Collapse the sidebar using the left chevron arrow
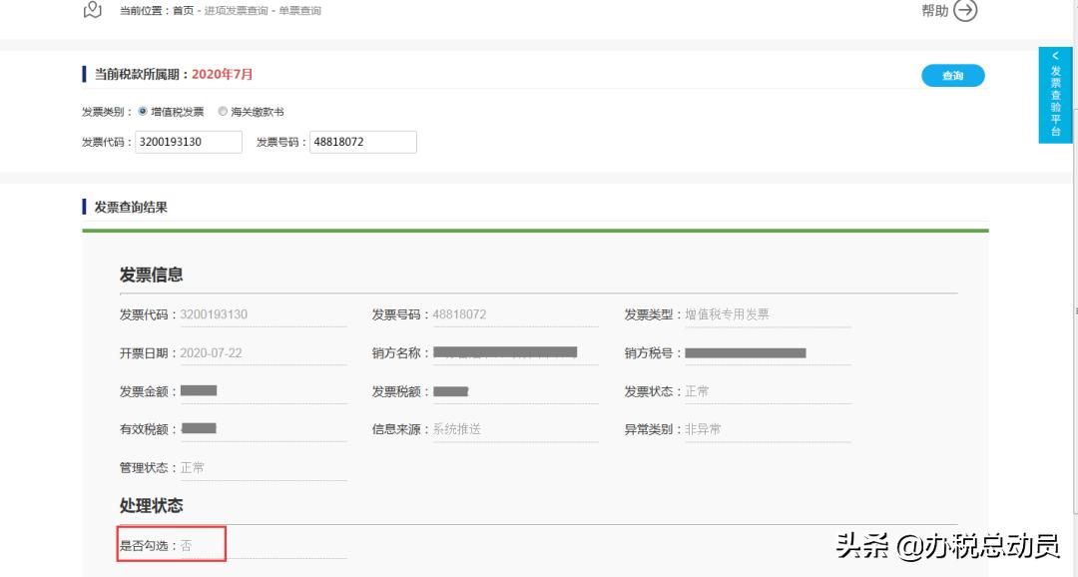The height and width of the screenshot is (577, 1078). coord(1055,56)
